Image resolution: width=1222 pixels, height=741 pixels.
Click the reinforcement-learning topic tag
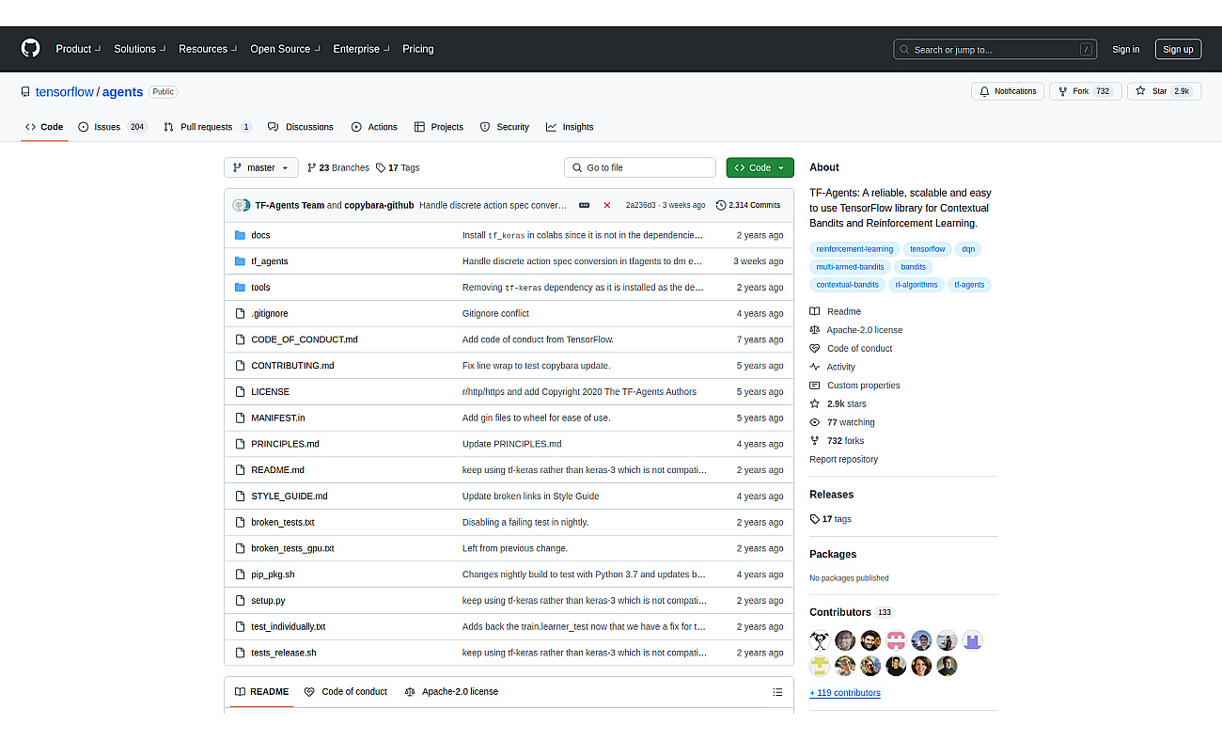[x=854, y=249]
